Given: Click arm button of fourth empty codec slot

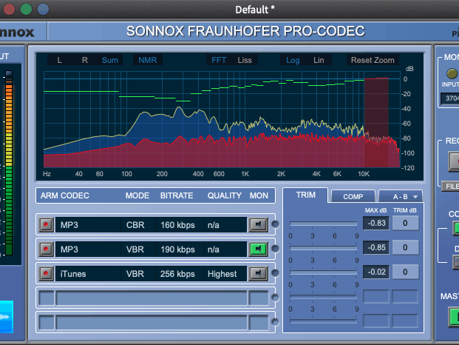Looking at the screenshot, I should (47, 298).
